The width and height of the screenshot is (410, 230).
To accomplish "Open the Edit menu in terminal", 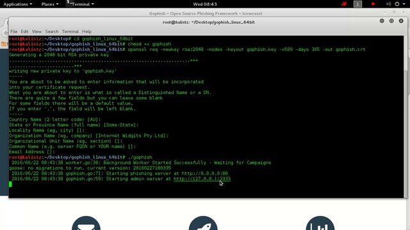I will click(24, 31).
